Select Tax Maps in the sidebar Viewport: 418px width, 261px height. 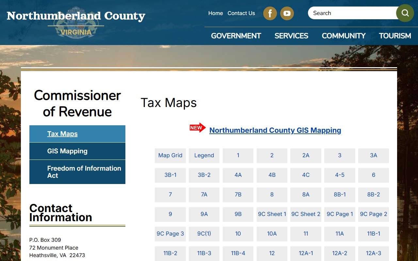click(77, 134)
